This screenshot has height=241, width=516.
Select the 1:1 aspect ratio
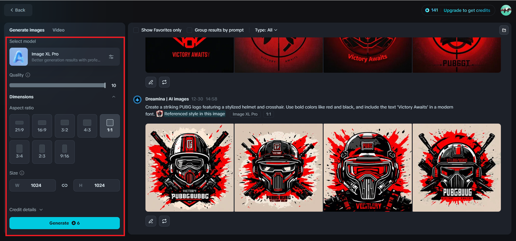click(x=110, y=126)
